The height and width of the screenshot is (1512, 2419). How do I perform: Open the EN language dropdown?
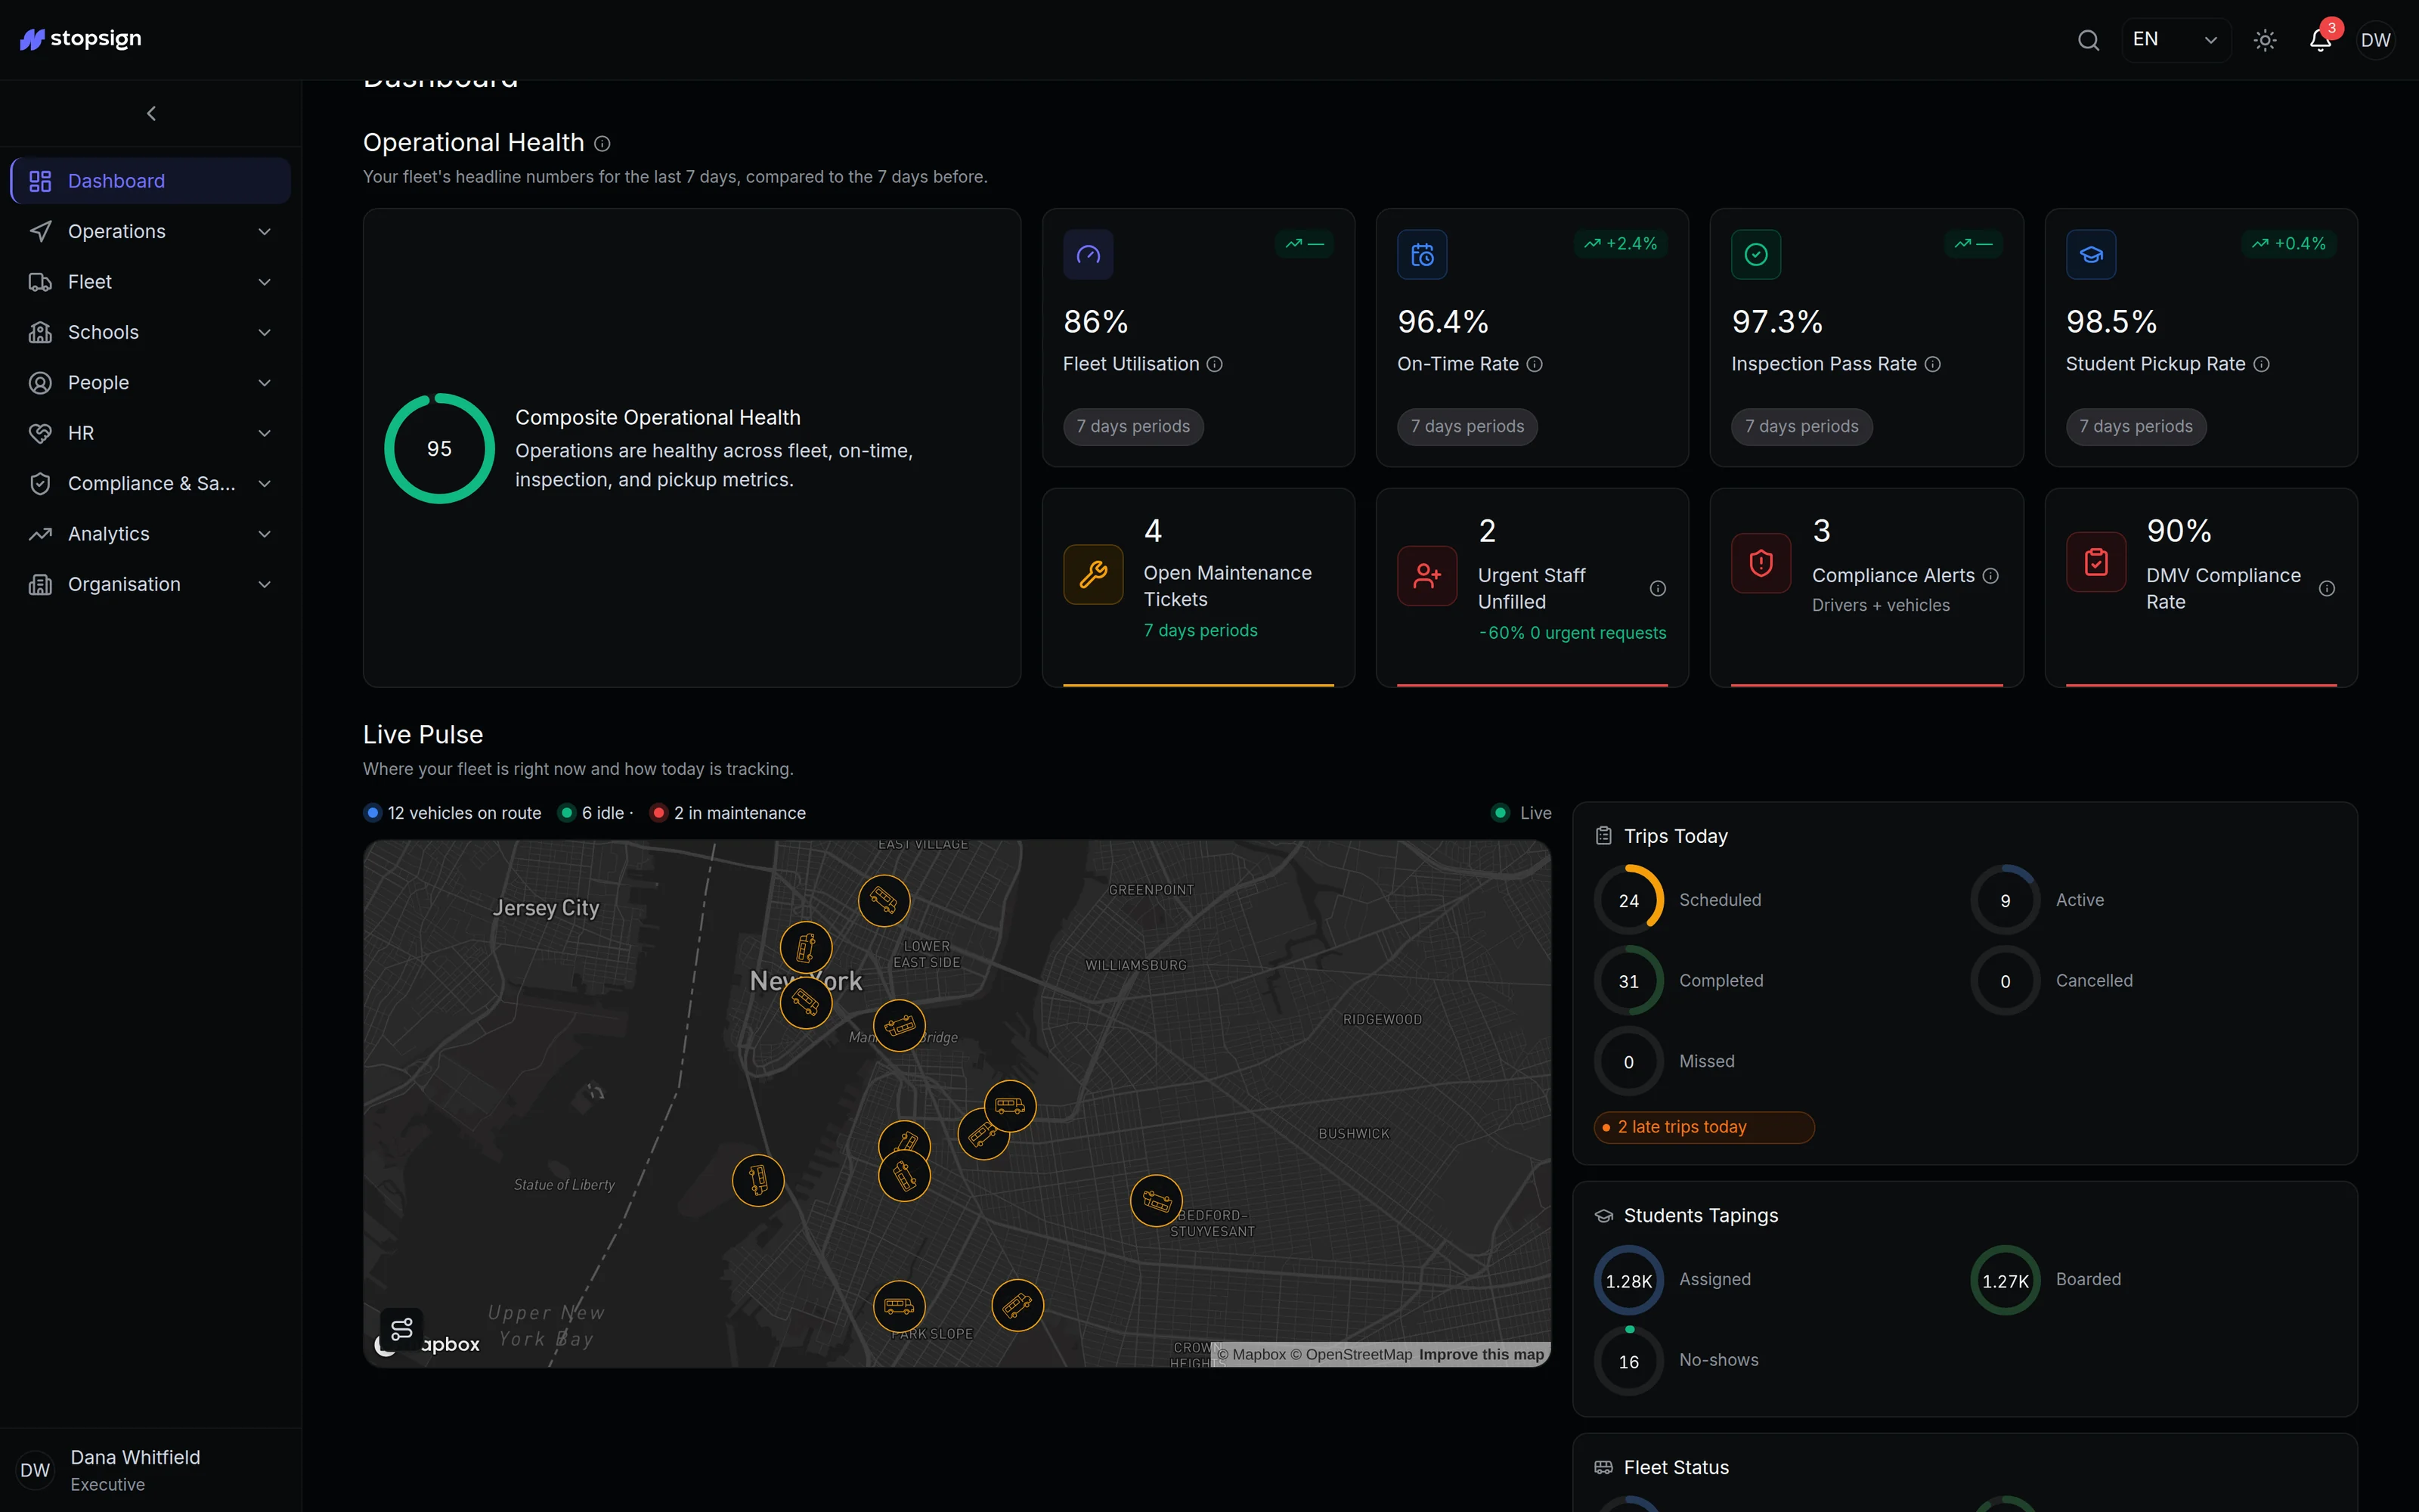(2176, 40)
